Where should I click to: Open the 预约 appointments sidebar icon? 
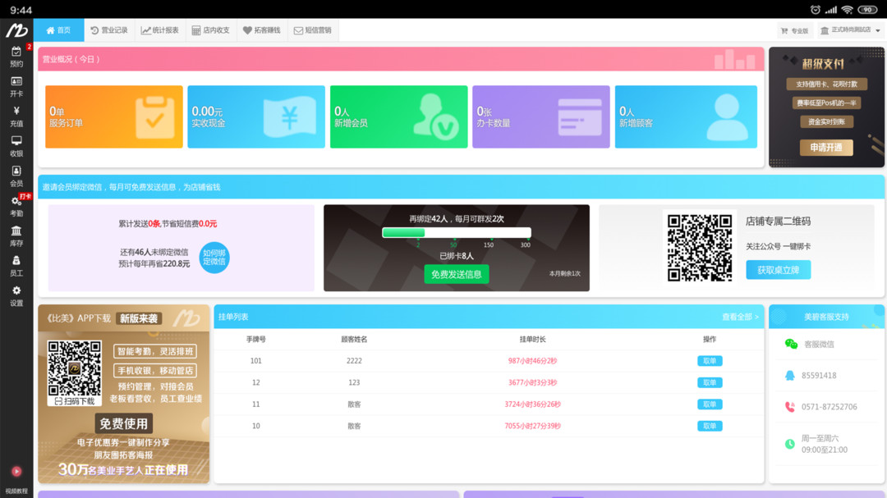click(x=16, y=56)
